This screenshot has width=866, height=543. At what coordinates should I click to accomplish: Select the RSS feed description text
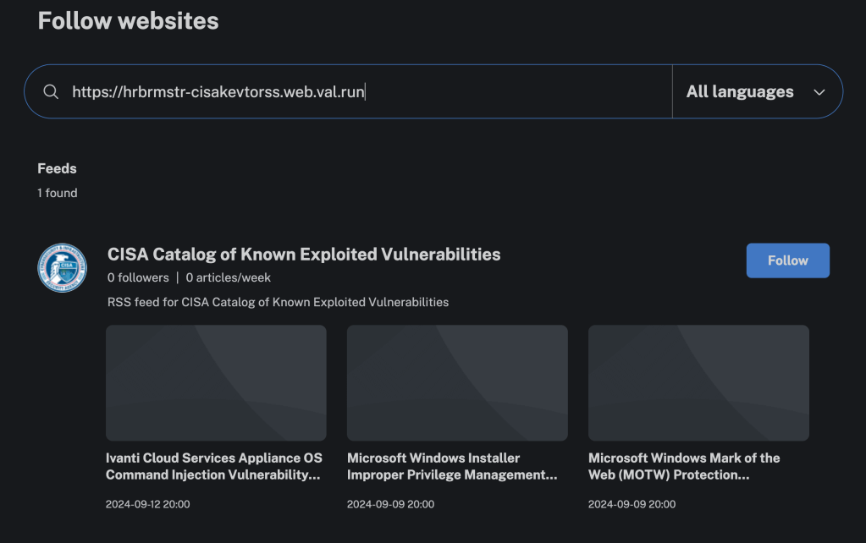(278, 302)
